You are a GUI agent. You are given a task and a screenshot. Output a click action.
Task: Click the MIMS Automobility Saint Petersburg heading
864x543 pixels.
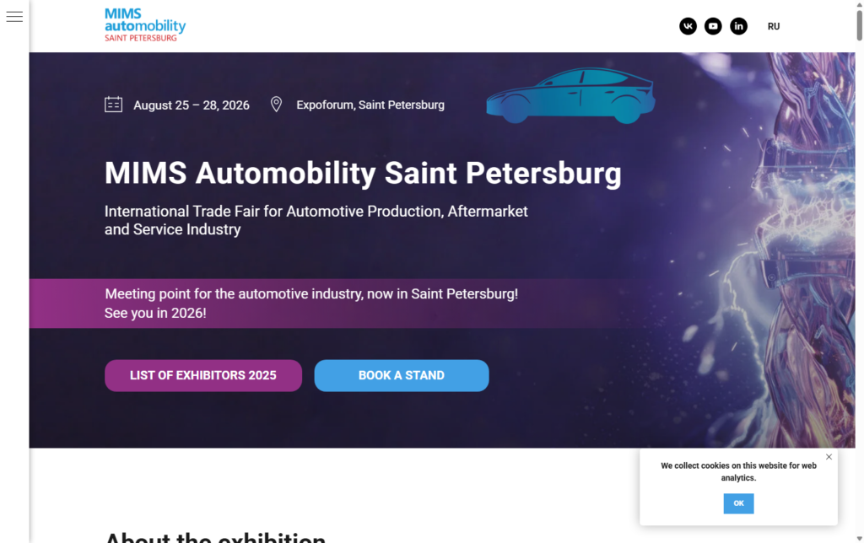coord(363,173)
